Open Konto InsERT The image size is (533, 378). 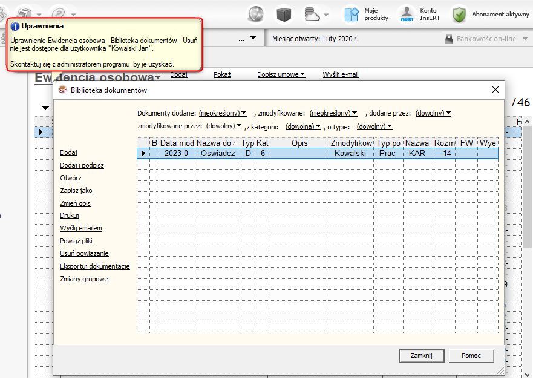coord(420,15)
